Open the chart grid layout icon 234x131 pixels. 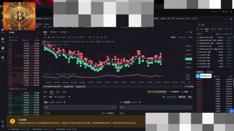click(x=191, y=32)
